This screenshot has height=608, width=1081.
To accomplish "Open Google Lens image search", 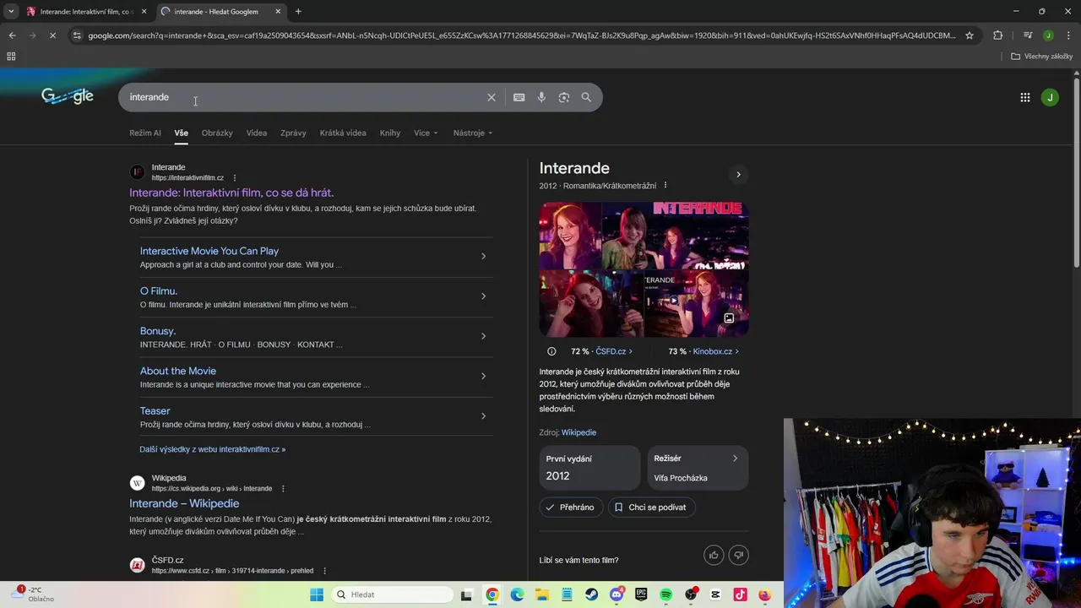I will coord(564,97).
